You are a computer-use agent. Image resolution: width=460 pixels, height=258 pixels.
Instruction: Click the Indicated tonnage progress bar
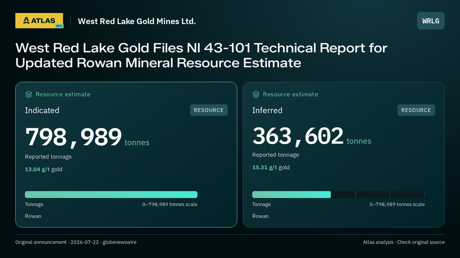(x=111, y=195)
